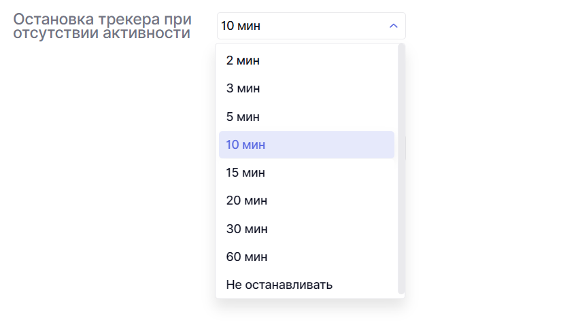Collapse the dropdown with the chevron-up arrow
Viewport: 578px width, 331px height.
(393, 26)
